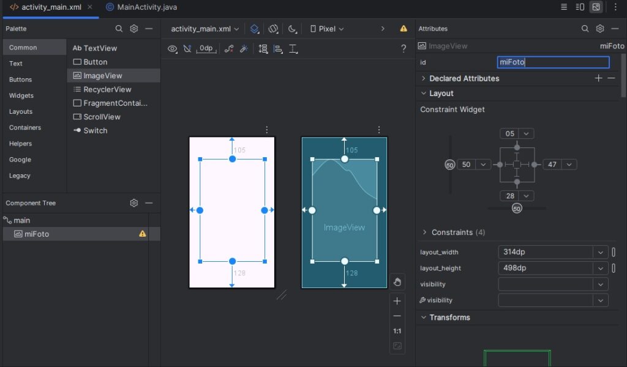
Task: Select Buttons palette category
Action: [x=34, y=79]
